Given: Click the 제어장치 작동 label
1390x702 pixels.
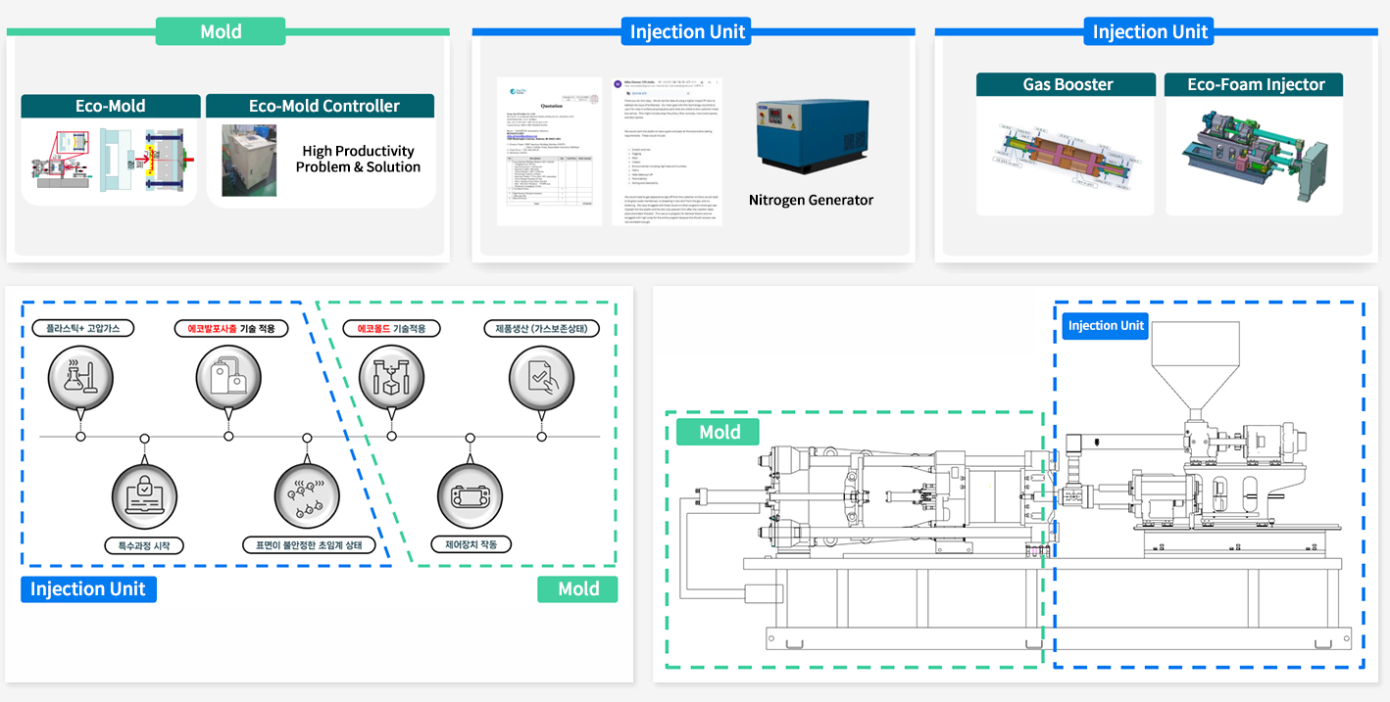Looking at the screenshot, I should pyautogui.click(x=471, y=544).
